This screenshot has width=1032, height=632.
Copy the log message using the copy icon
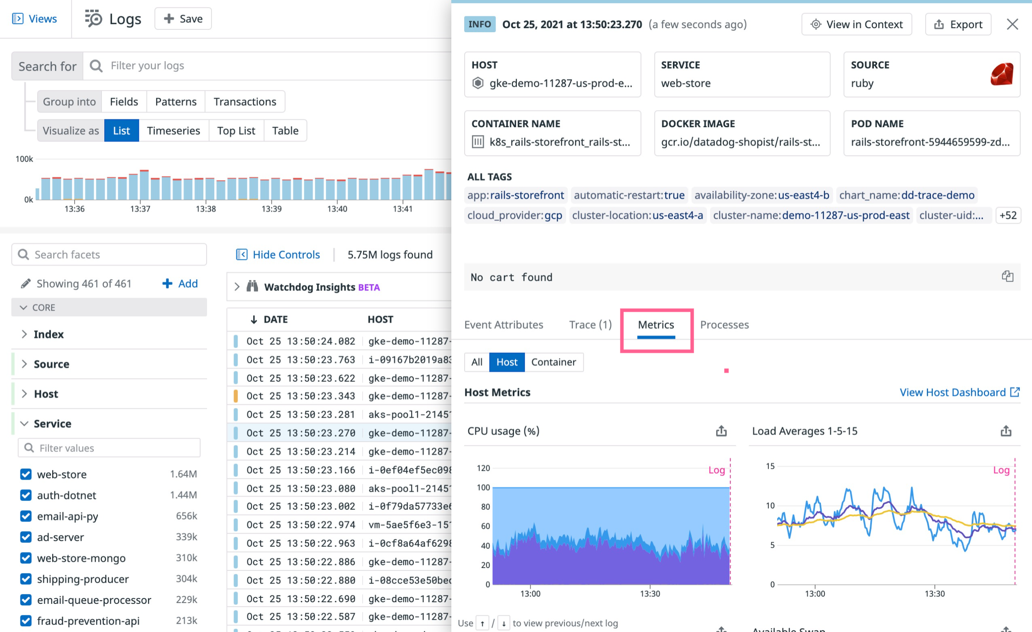pyautogui.click(x=1008, y=276)
